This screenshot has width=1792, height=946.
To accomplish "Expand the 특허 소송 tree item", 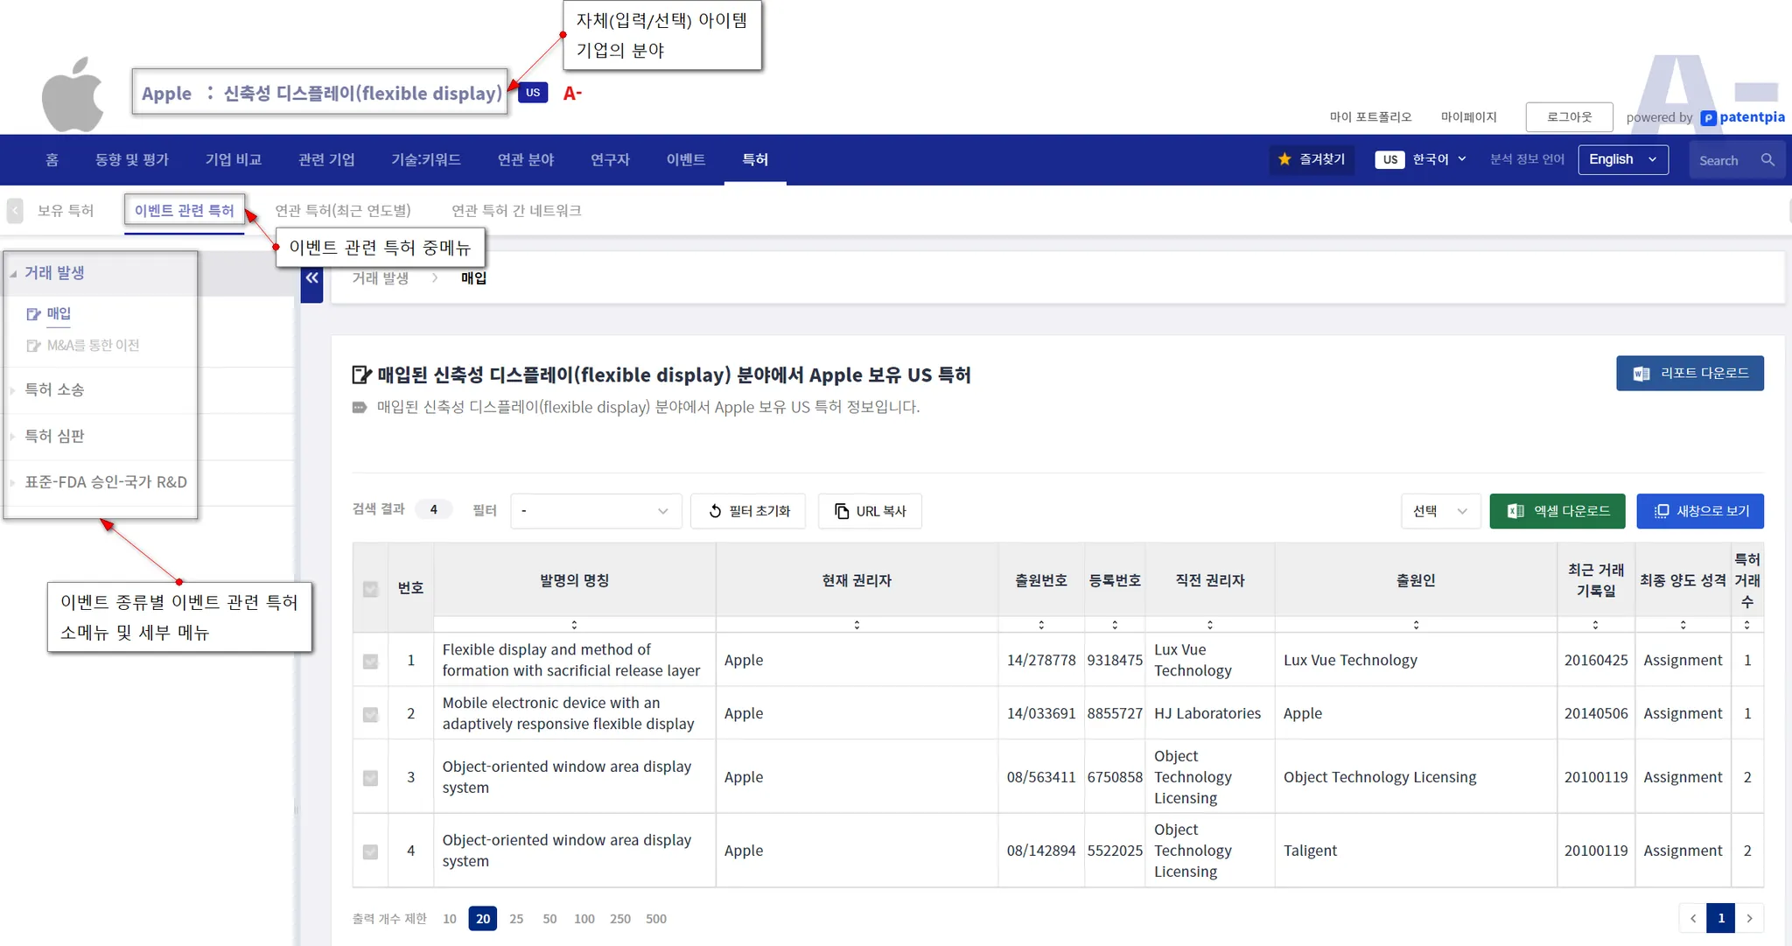I will click(x=54, y=390).
